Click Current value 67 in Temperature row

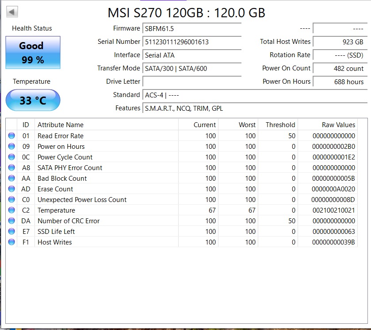coord(212,210)
